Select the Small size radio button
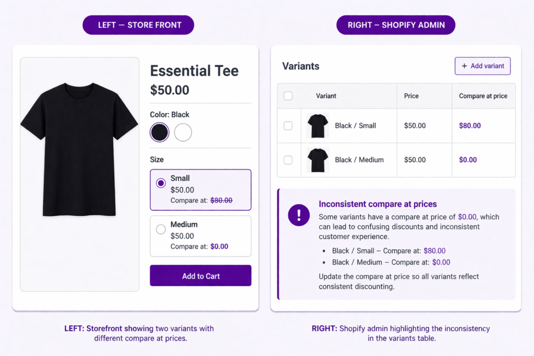Viewport: 534px width, 356px height. 162,183
